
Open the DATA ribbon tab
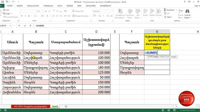(60, 6)
